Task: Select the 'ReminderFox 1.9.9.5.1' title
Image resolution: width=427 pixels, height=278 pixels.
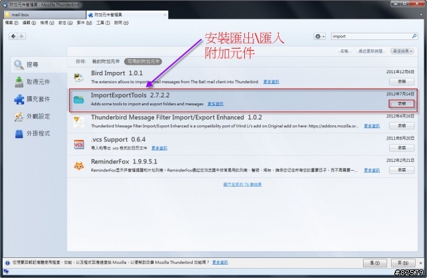Action: (124, 161)
